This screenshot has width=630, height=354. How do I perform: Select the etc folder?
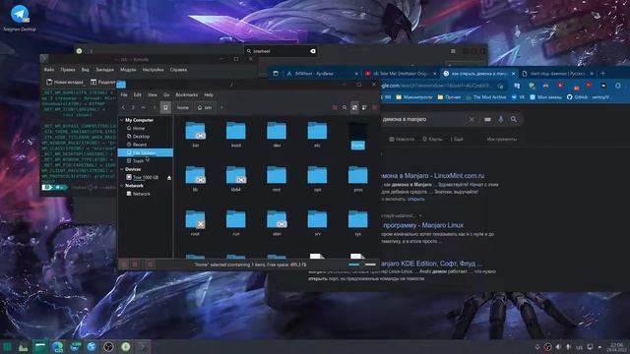pyautogui.click(x=317, y=135)
